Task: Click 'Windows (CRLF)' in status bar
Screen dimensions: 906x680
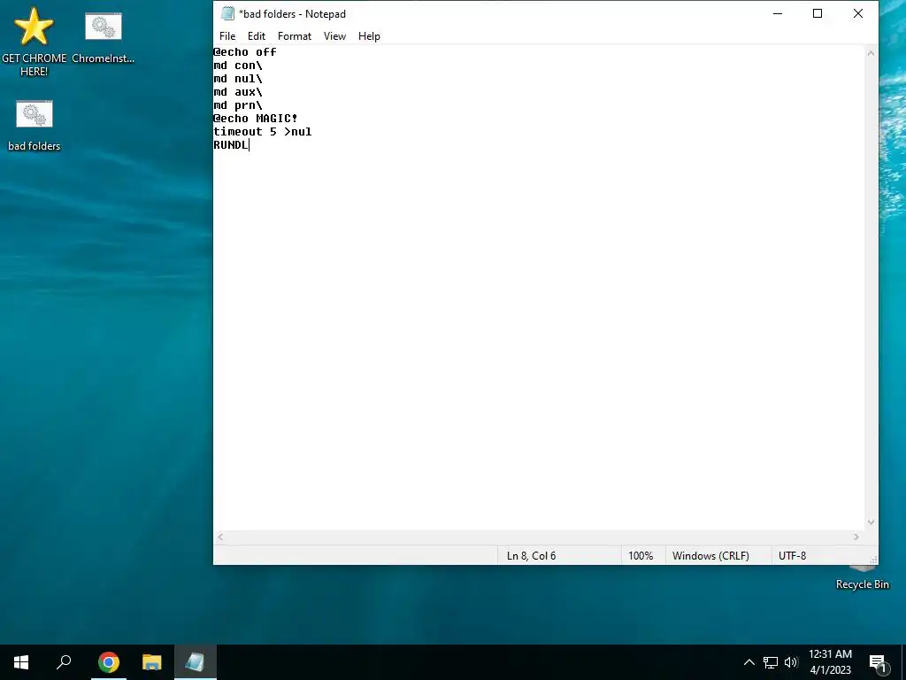Action: [710, 556]
